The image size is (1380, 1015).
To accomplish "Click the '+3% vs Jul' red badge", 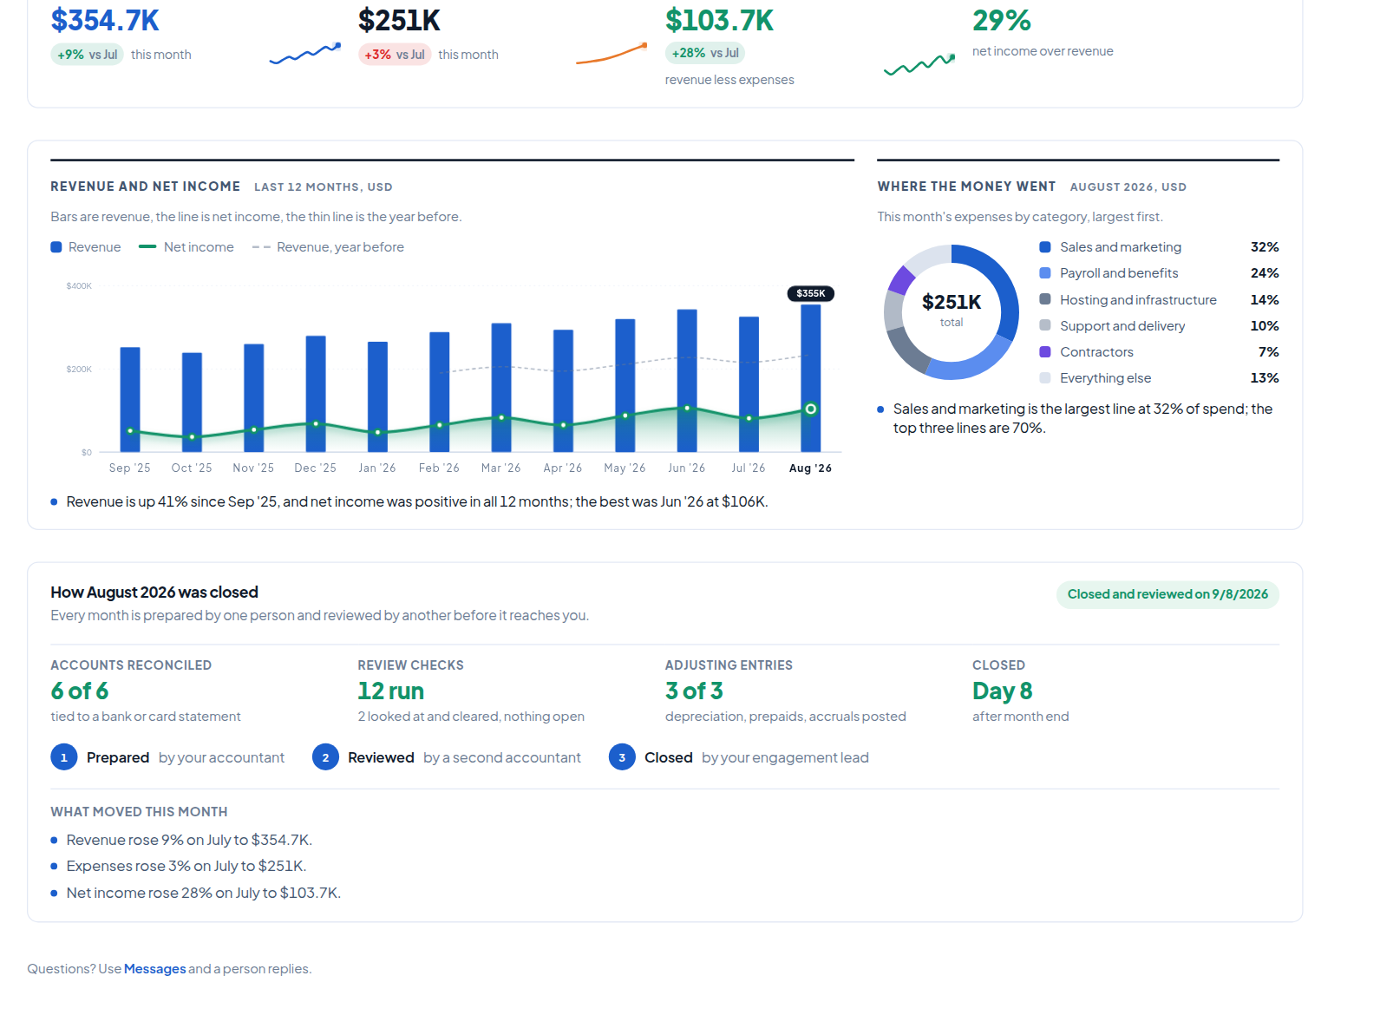I will point(395,55).
